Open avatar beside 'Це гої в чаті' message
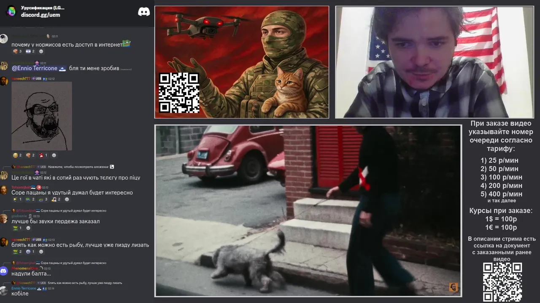The height and width of the screenshot is (303, 540). click(4, 175)
